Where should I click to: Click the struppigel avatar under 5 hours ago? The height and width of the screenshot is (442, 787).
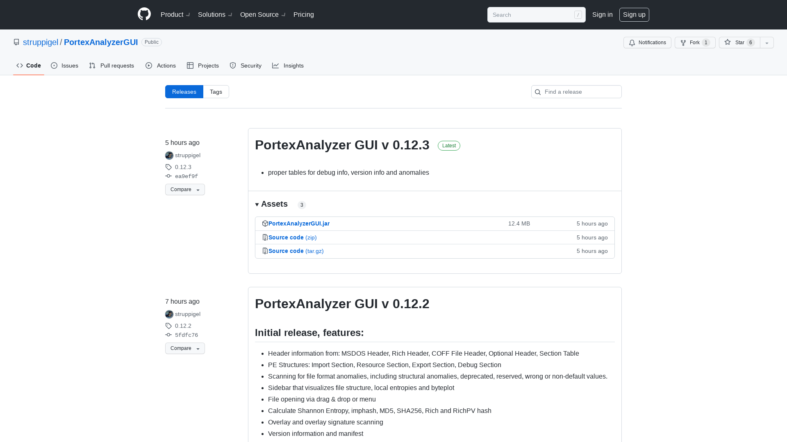(169, 156)
